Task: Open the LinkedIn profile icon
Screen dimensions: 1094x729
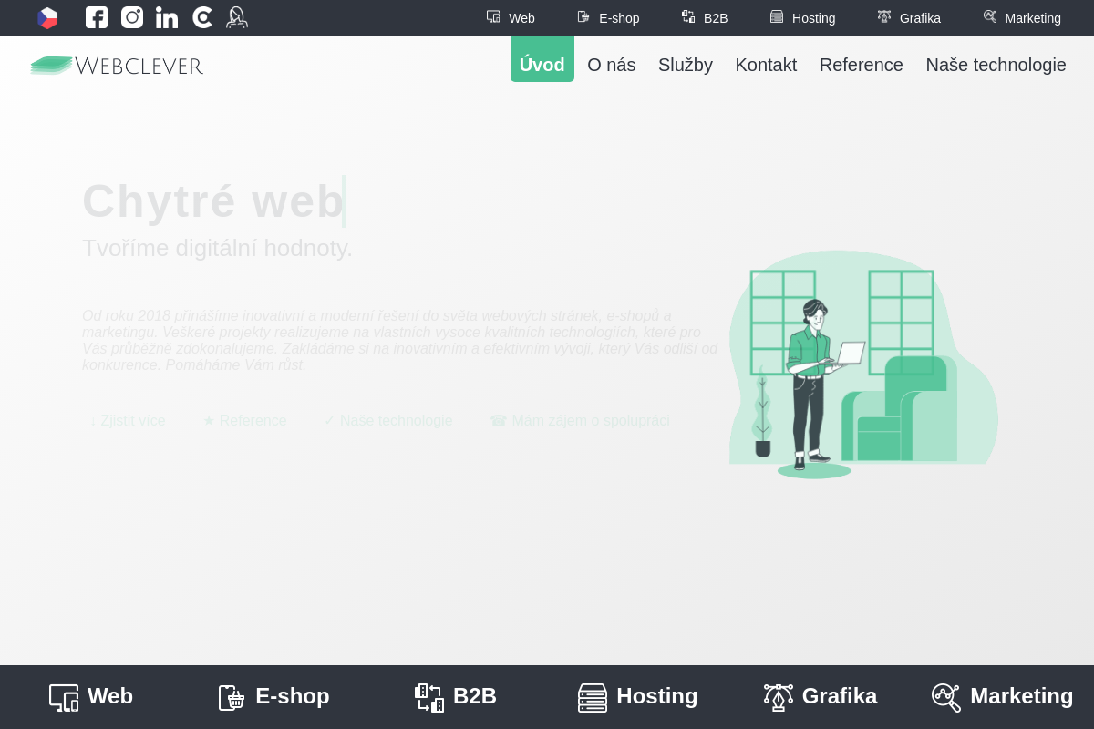Action: 167,17
